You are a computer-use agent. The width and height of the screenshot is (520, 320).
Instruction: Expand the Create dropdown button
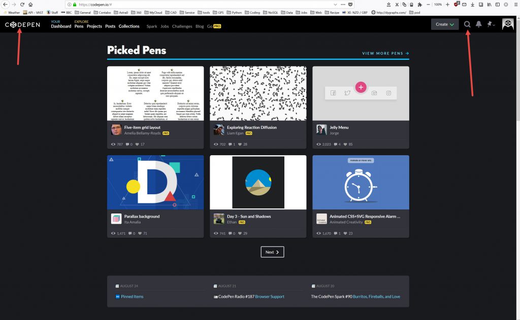(444, 24)
